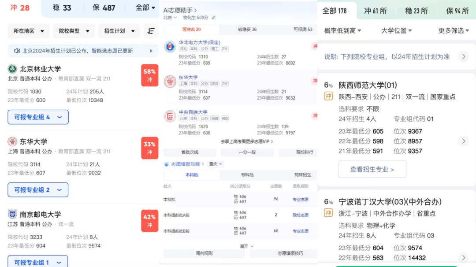476x267 pixels.
Task: Click the speaker announcement icon
Action: 17,51
